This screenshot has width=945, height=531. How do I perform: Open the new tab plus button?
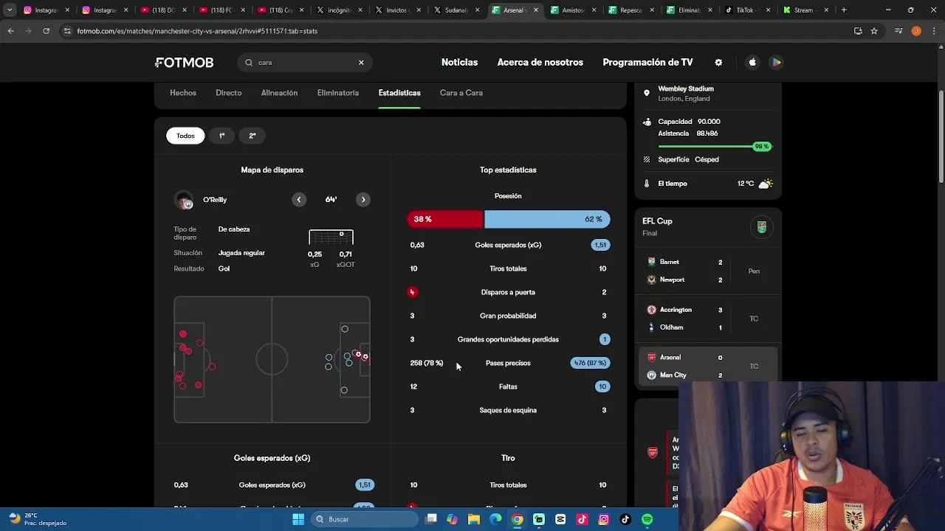click(x=844, y=10)
